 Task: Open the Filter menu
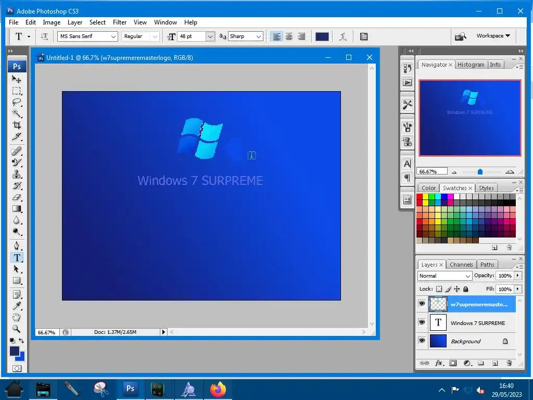pos(120,22)
